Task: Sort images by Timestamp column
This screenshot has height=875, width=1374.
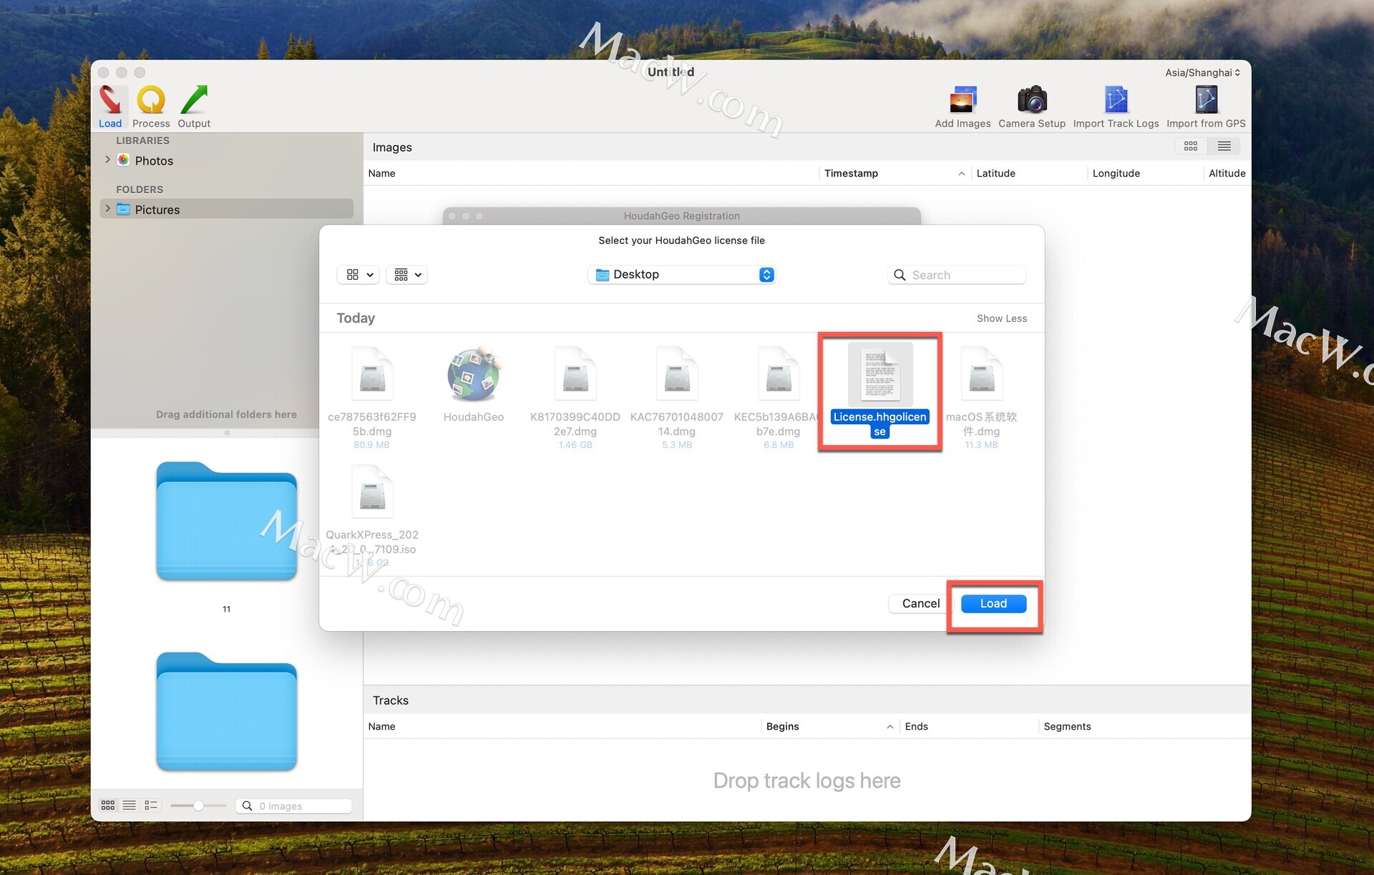Action: pos(894,173)
